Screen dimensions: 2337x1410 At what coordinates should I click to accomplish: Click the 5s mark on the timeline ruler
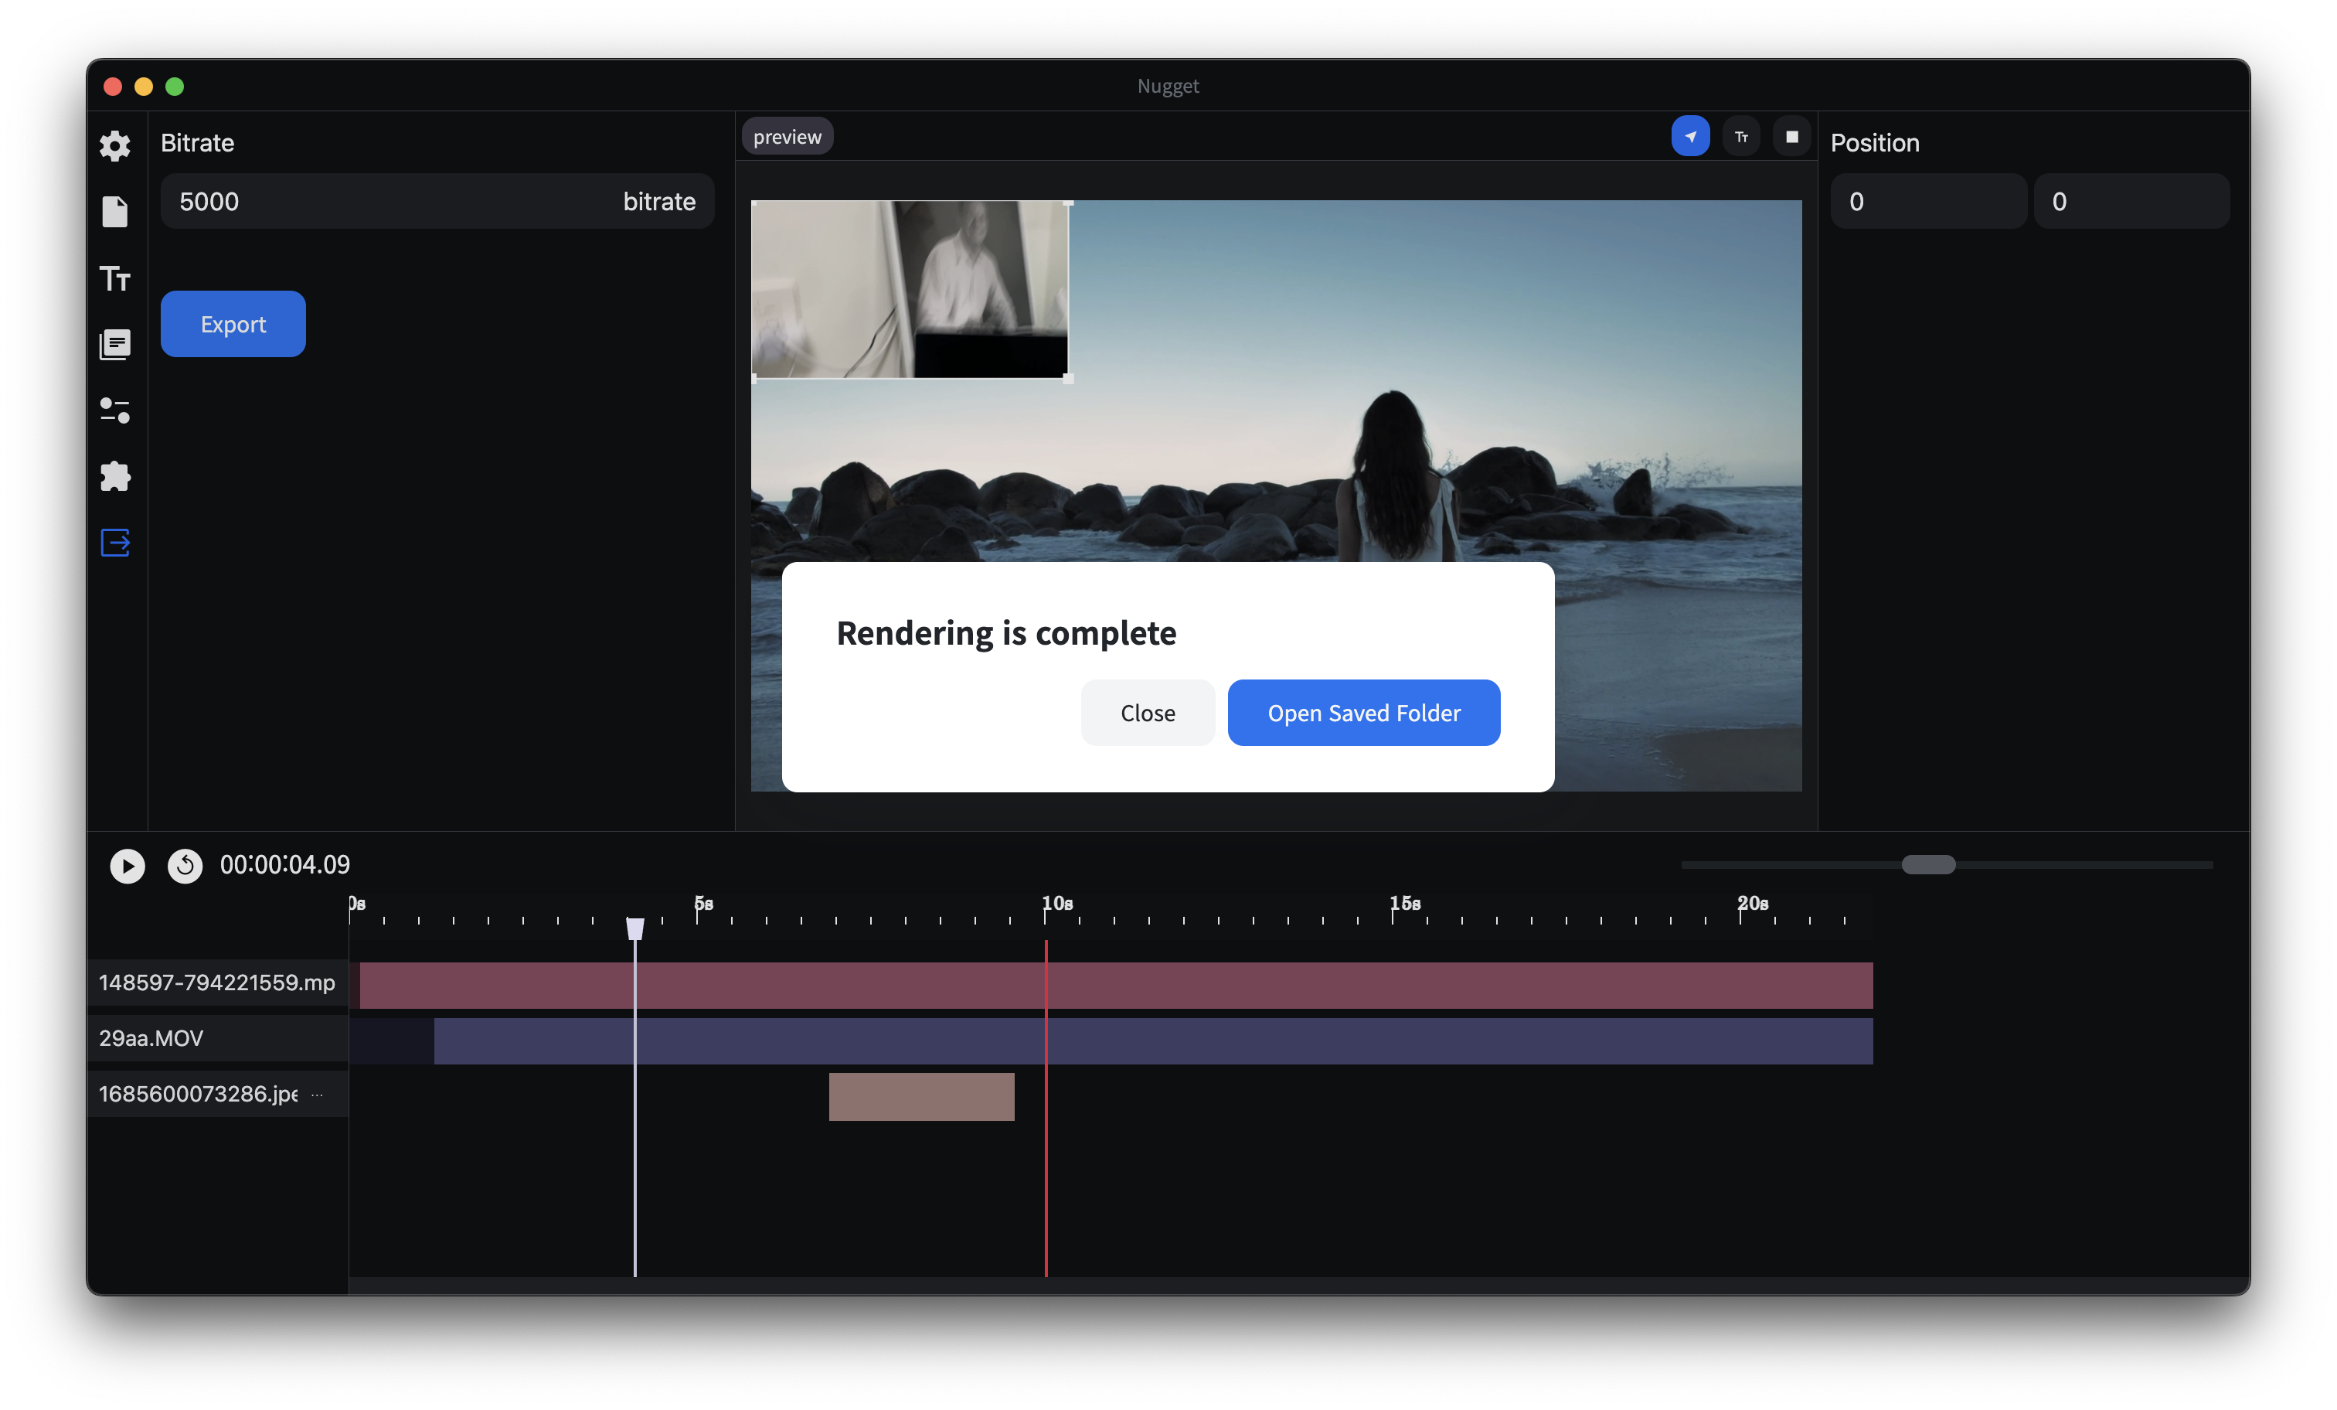click(702, 904)
